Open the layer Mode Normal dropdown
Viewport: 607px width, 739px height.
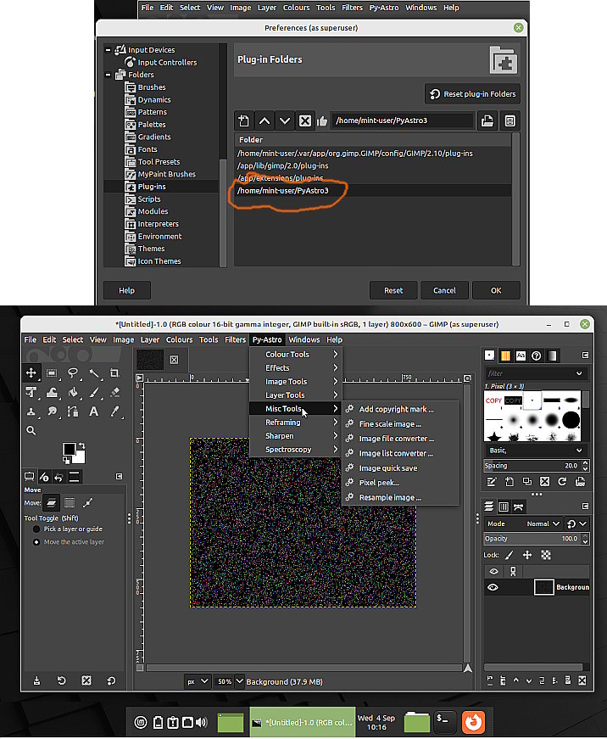pos(543,523)
